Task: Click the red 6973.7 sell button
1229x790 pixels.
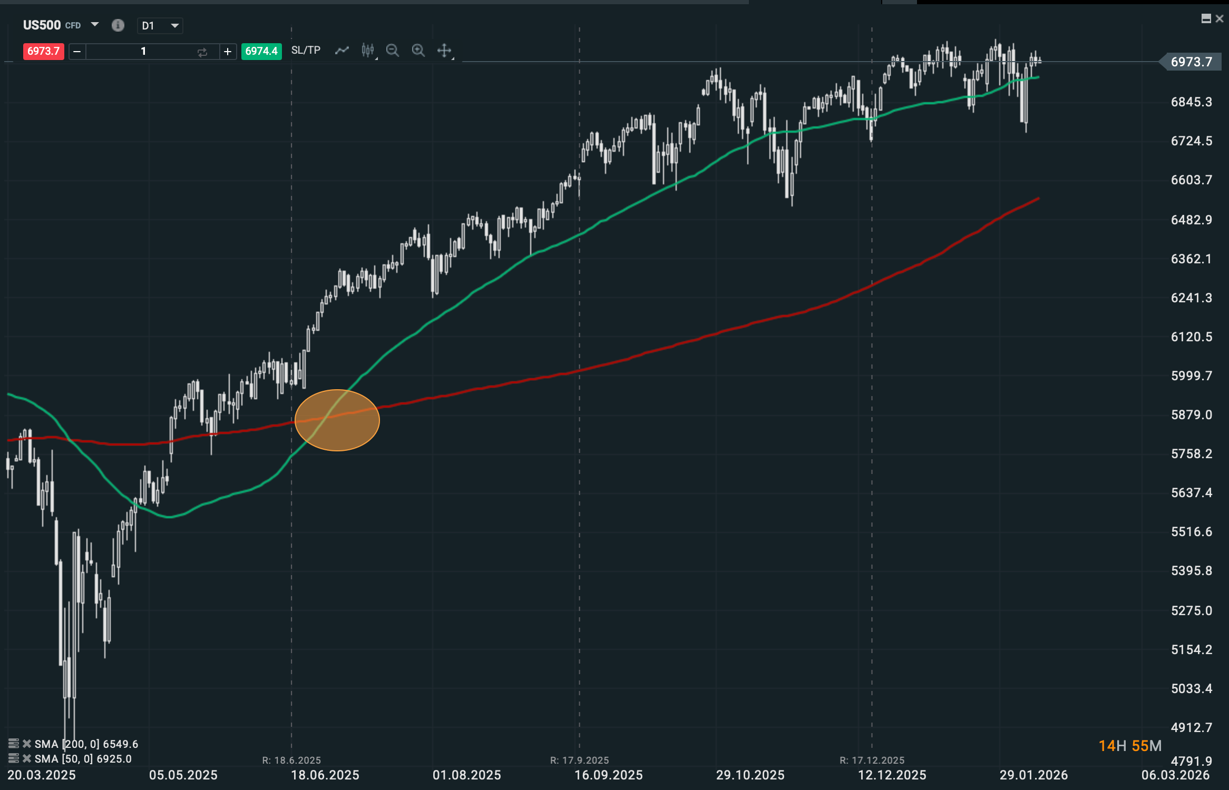Action: click(43, 51)
